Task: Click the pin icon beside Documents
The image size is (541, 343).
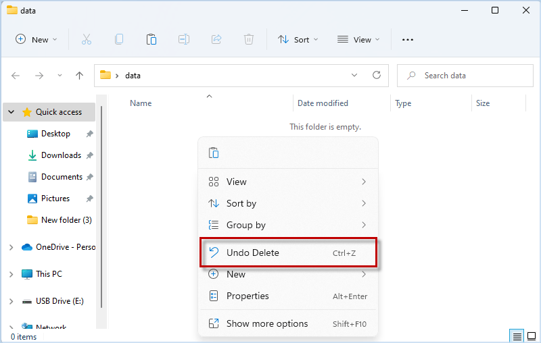Action: [90, 177]
